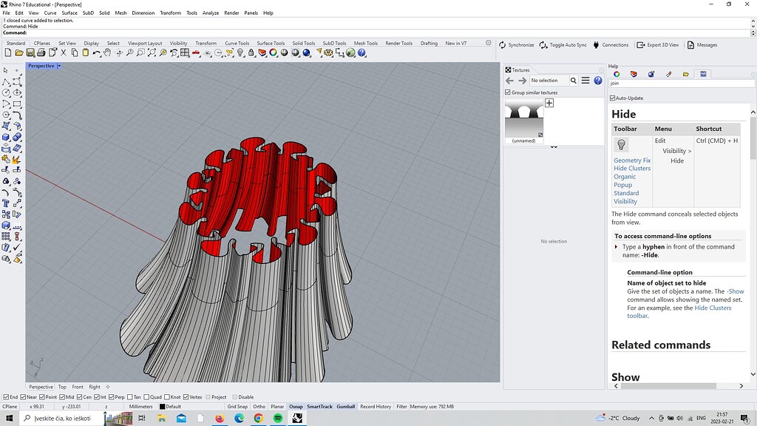
Task: Activate the Pan view tool icon
Action: point(106,53)
